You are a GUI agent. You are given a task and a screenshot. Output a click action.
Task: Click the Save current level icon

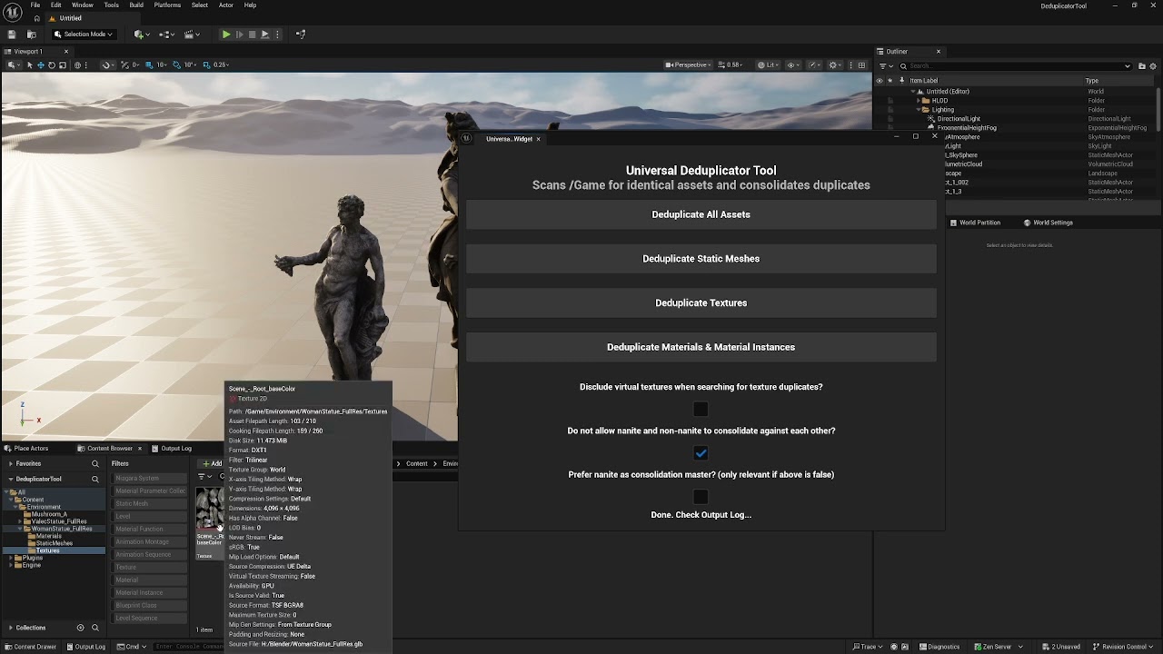tap(12, 35)
